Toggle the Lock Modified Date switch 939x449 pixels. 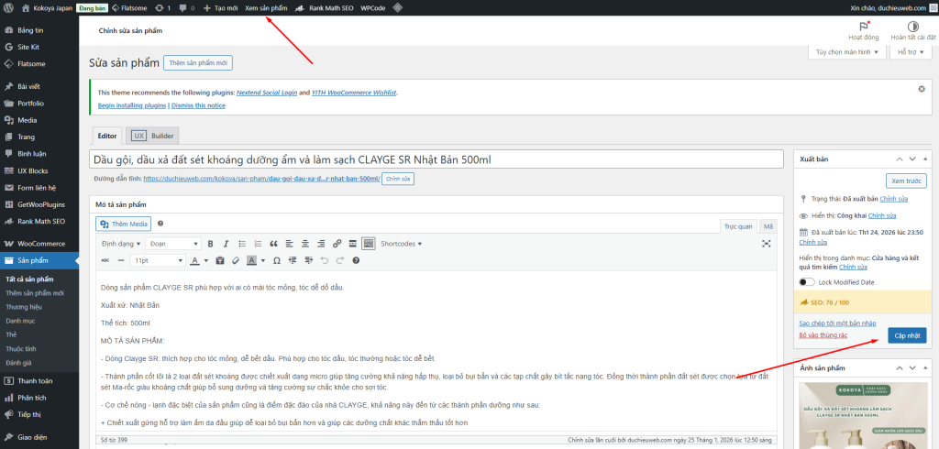click(x=807, y=282)
